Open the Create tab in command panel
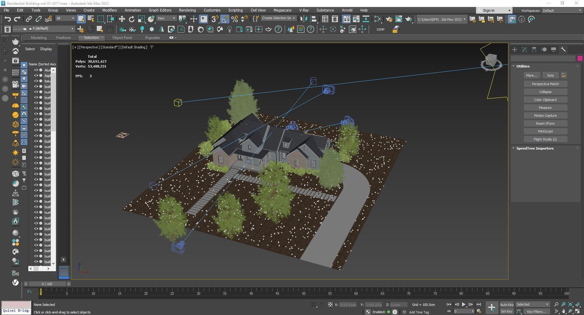The image size is (584, 315). coord(515,50)
